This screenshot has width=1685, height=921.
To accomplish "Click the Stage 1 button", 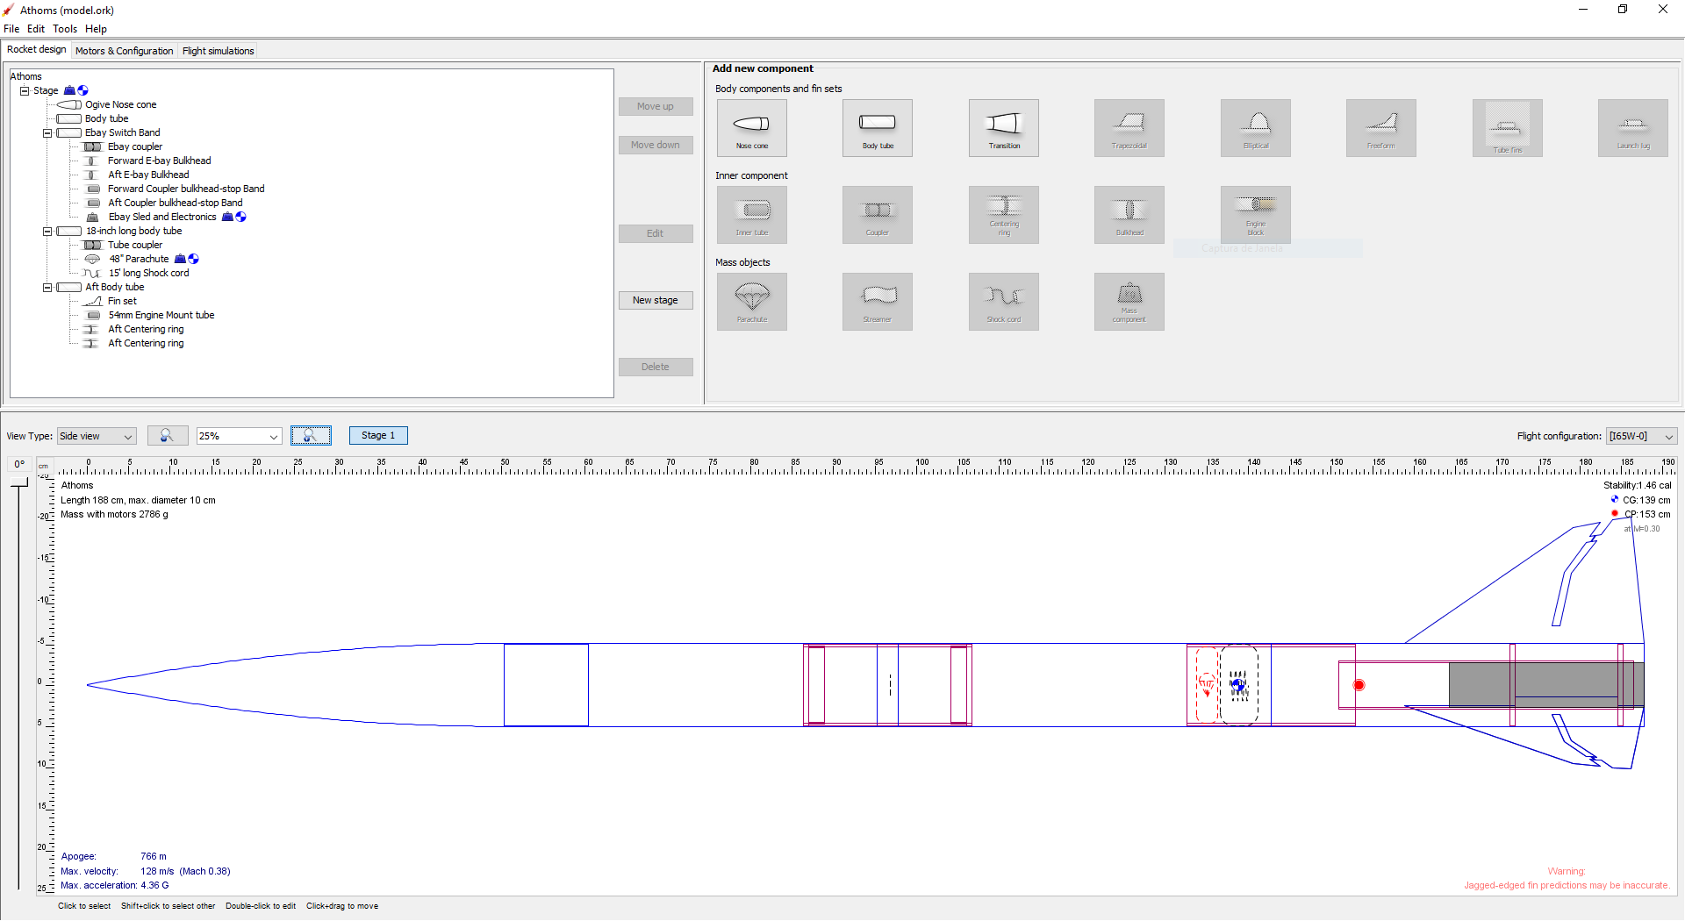I will click(378, 435).
